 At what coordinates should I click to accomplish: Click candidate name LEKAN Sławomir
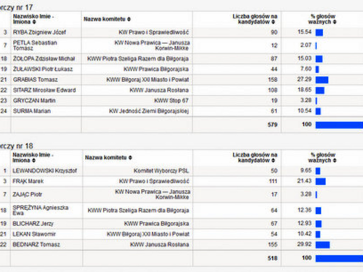tap(34, 234)
